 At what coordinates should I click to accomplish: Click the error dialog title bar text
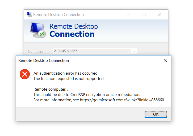coord(44,61)
